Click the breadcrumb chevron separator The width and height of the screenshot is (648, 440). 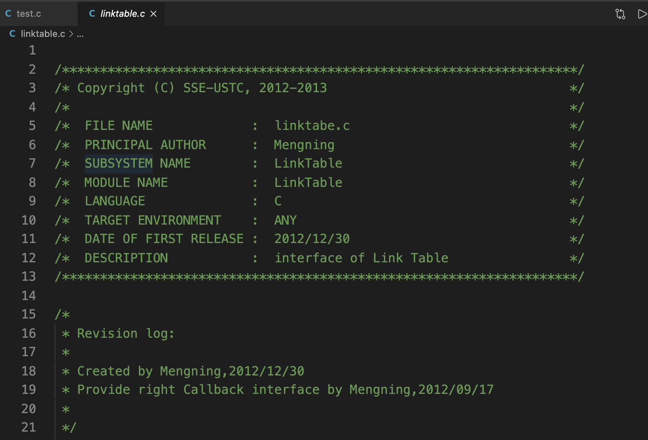pyautogui.click(x=71, y=34)
